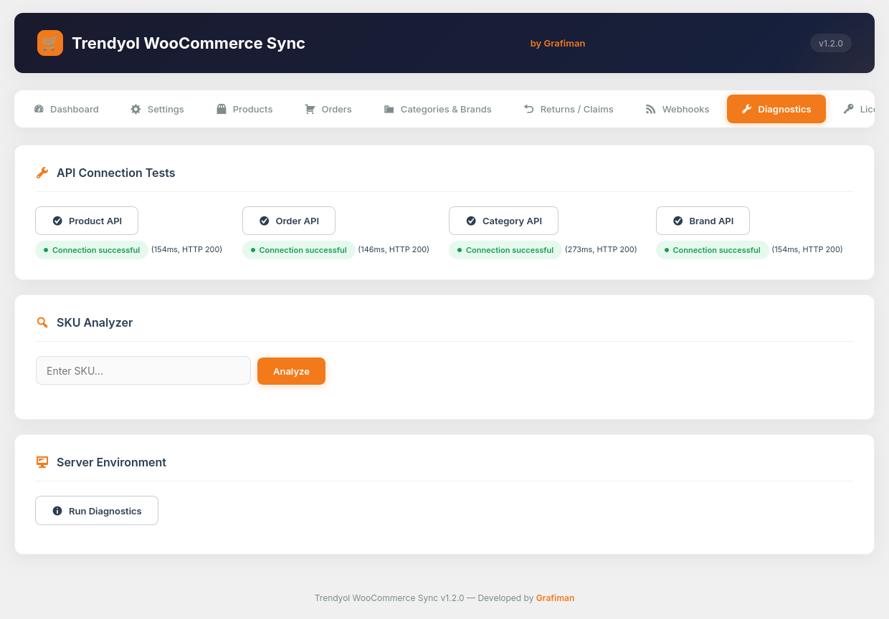Viewport: 889px width, 619px height.
Task: Click Product API 'Connection successful' status badge
Action: [92, 250]
